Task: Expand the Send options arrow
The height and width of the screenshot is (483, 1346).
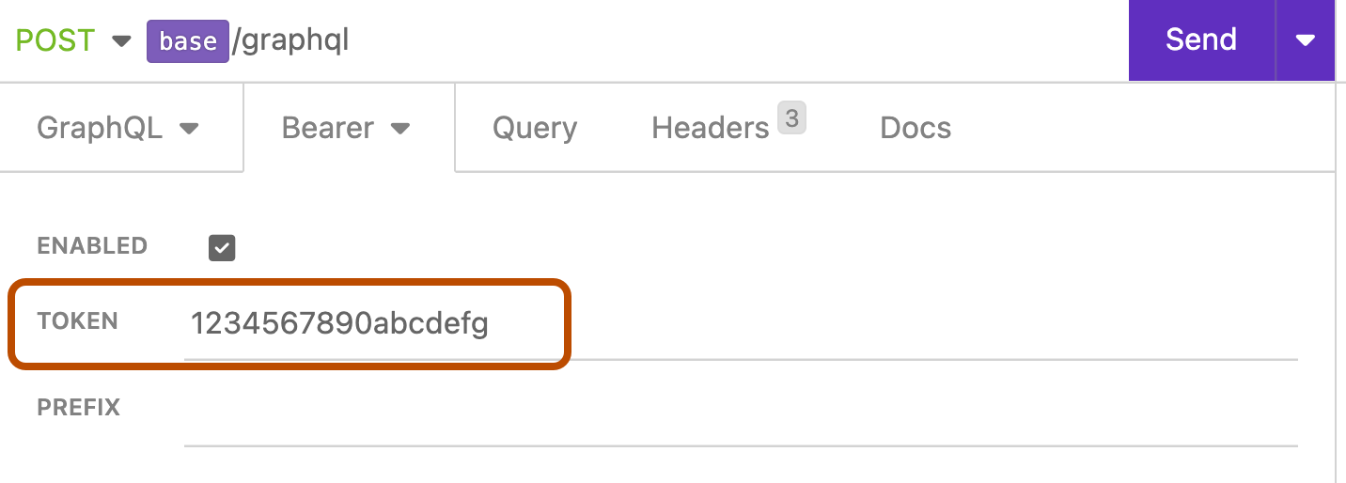Action: [1305, 40]
